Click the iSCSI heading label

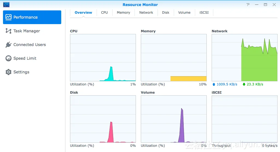tap(217, 93)
